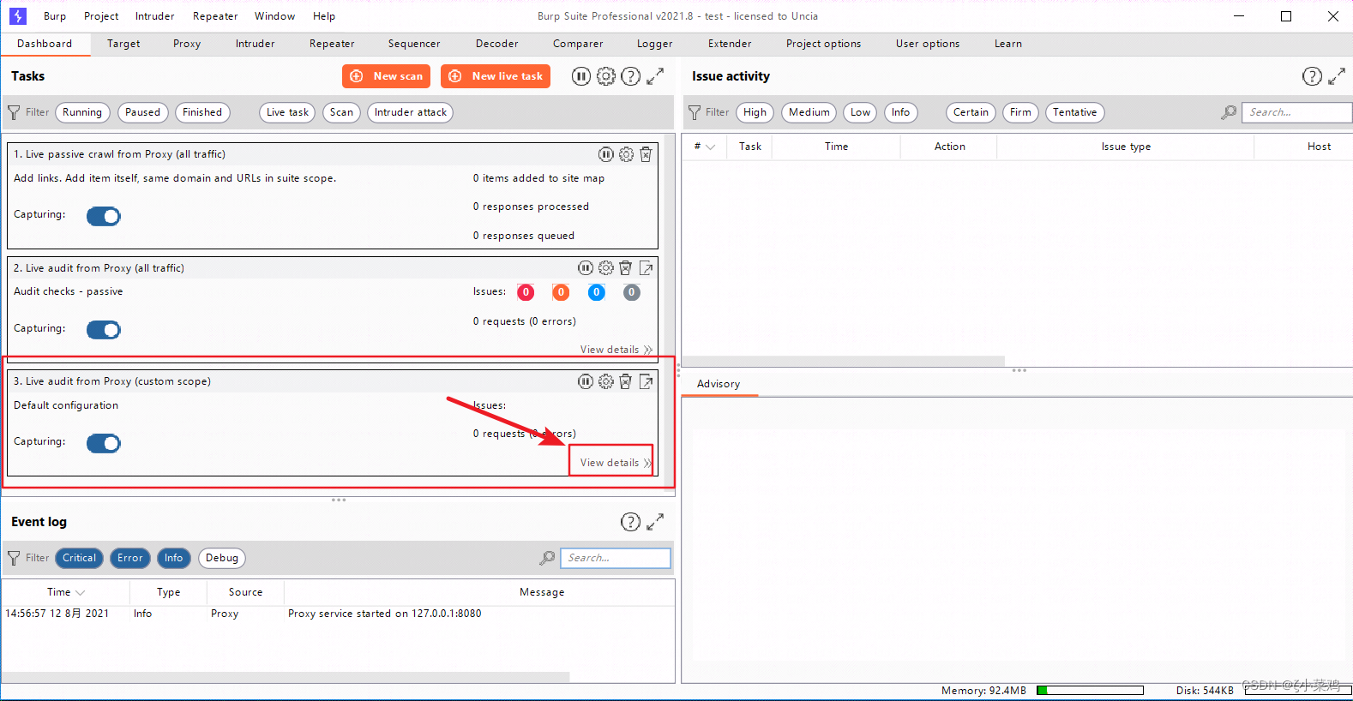Click the memory usage progress bar
This screenshot has height=701, width=1353.
1090,691
